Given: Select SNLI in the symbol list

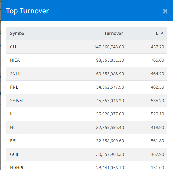Looking at the screenshot, I should click(x=14, y=74).
